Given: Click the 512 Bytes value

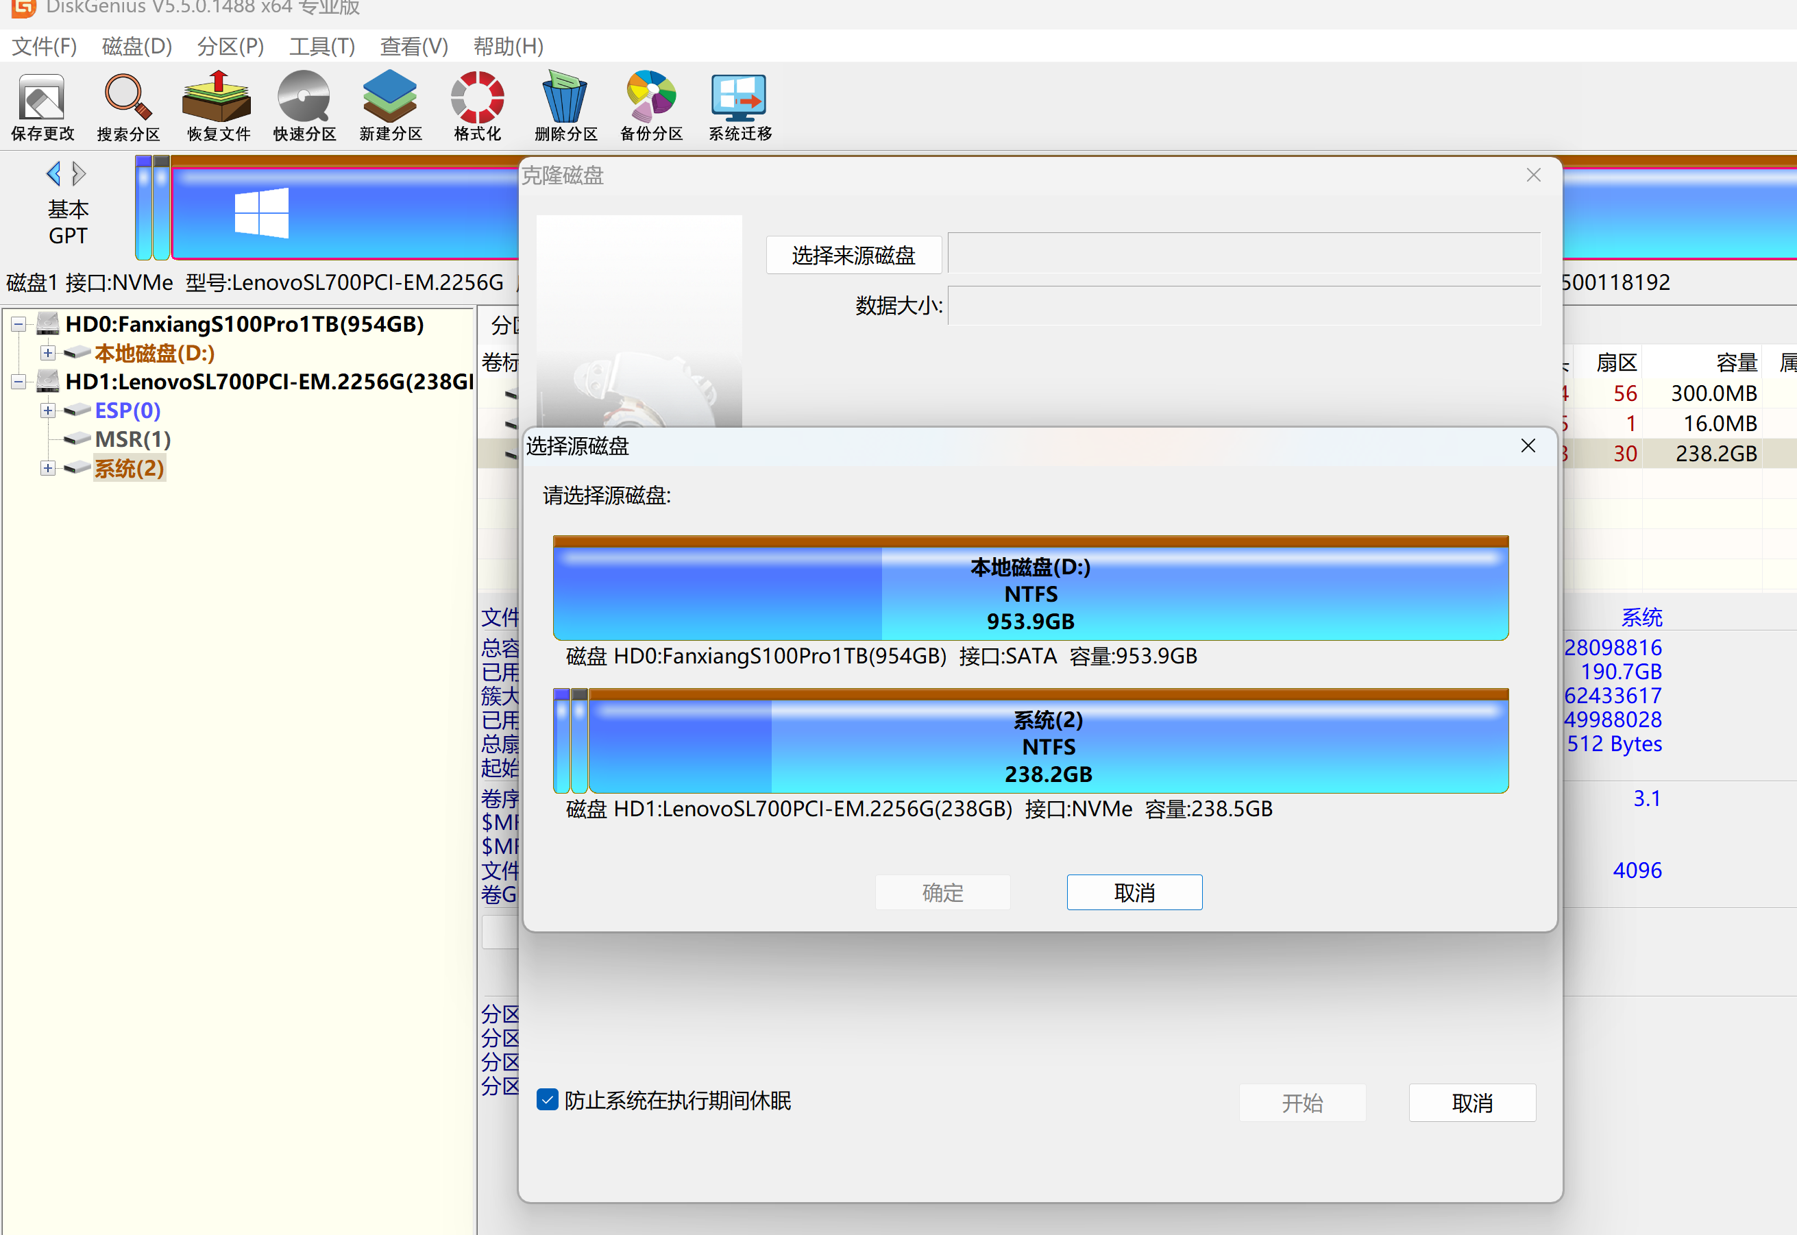Looking at the screenshot, I should [1615, 743].
